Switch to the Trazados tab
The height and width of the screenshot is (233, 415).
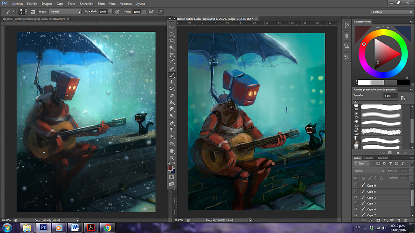pos(383,158)
